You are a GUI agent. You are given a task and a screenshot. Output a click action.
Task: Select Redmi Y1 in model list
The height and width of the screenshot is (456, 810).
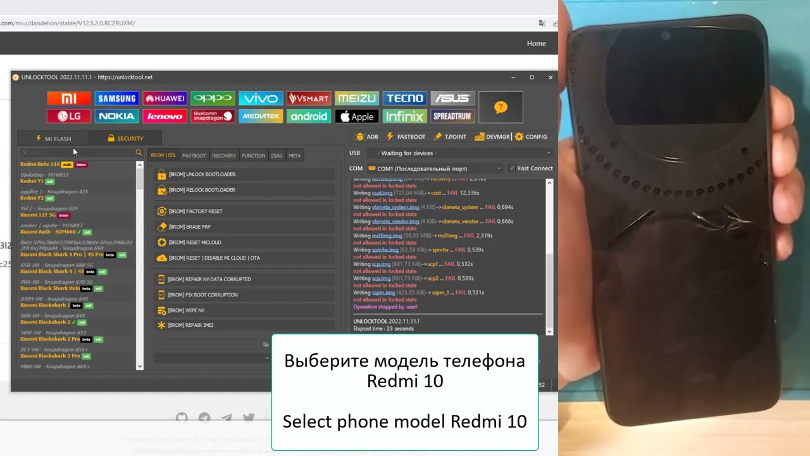(32, 181)
